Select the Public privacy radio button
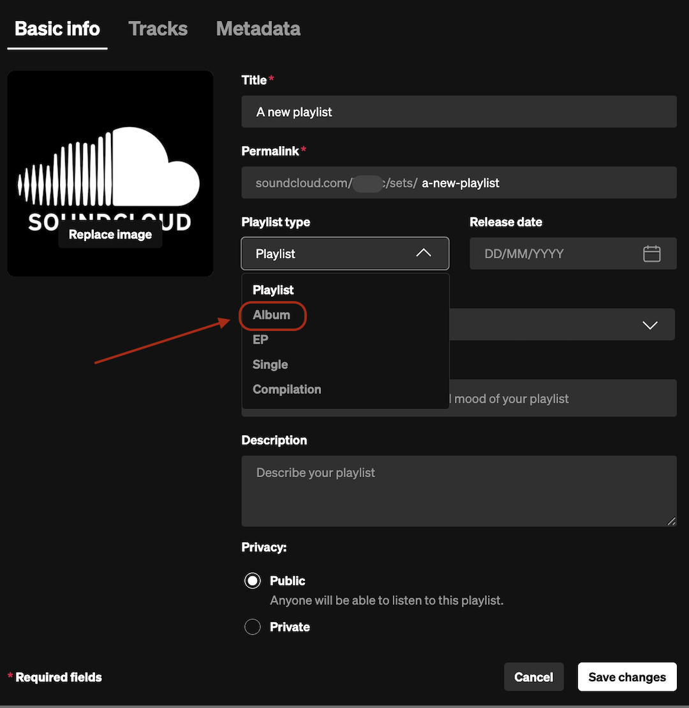The height and width of the screenshot is (708, 689). click(253, 581)
